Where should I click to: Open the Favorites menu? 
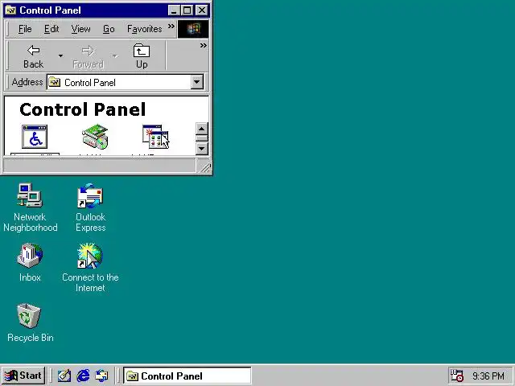(145, 29)
